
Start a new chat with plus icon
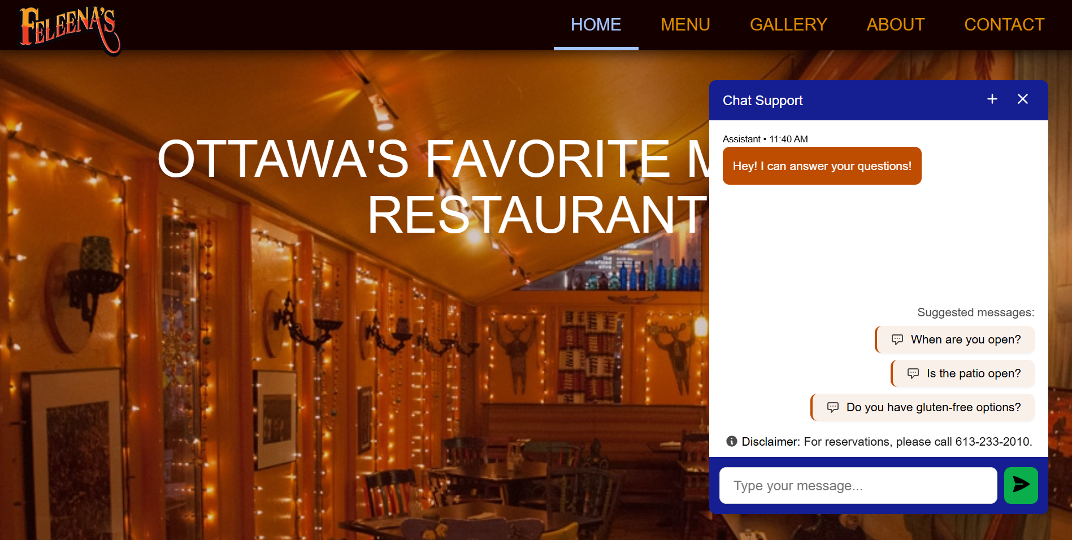[992, 99]
